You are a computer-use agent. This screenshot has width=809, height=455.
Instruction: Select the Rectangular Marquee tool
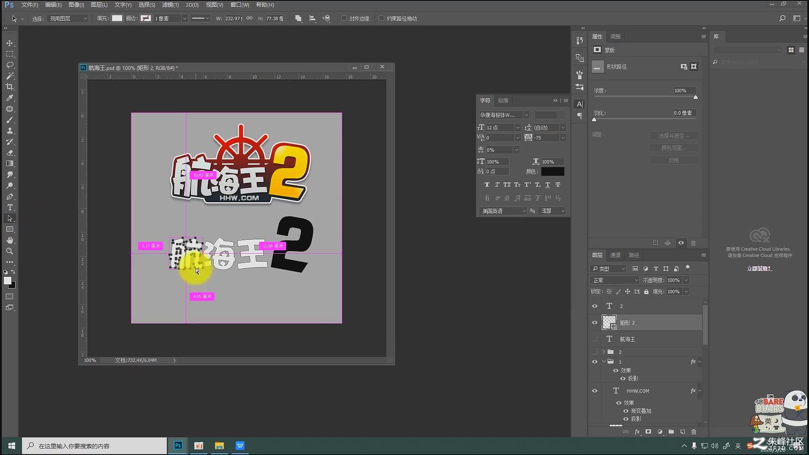tap(10, 54)
